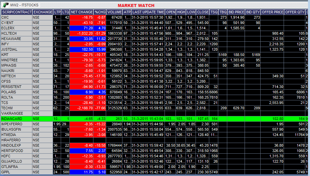Sort by NET CHANGE column header
The image size is (310, 176).
(x=82, y=12)
